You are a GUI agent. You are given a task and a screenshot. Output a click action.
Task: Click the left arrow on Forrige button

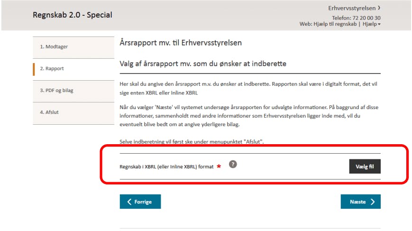[x=129, y=202]
